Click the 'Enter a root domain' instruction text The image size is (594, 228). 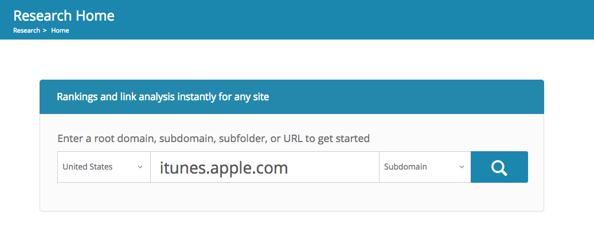click(213, 138)
